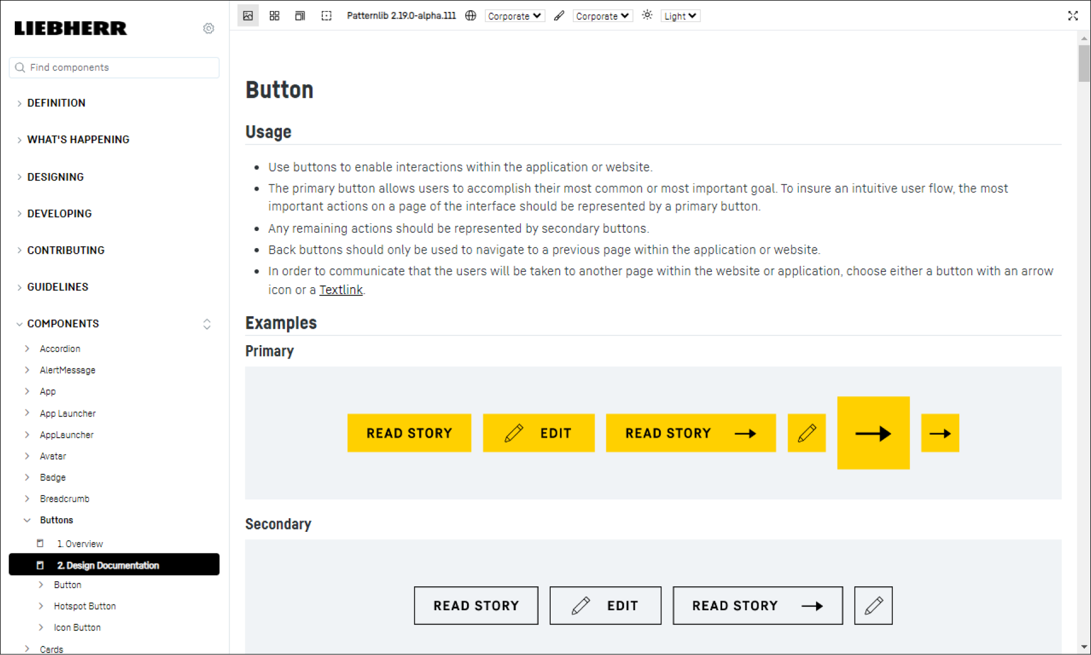Select the canvas view icon in the toolbar
1091x655 pixels.
[248, 15]
